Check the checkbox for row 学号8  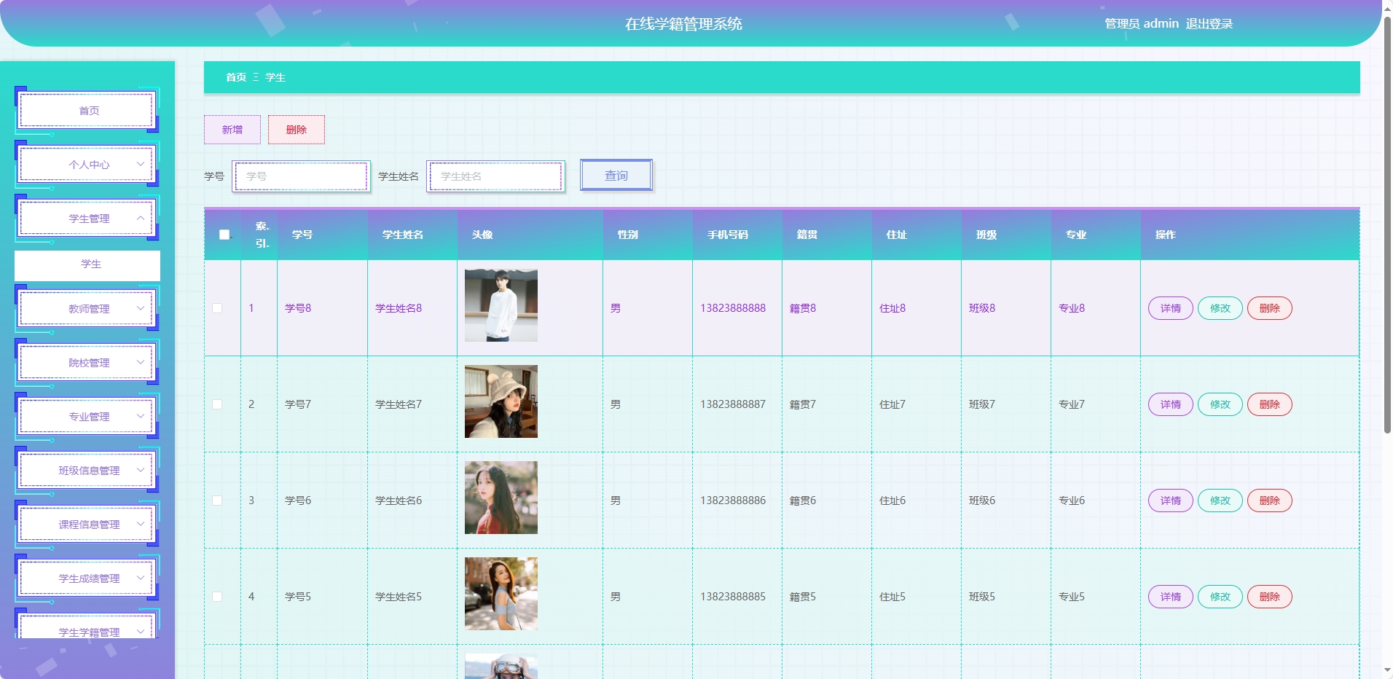217,308
